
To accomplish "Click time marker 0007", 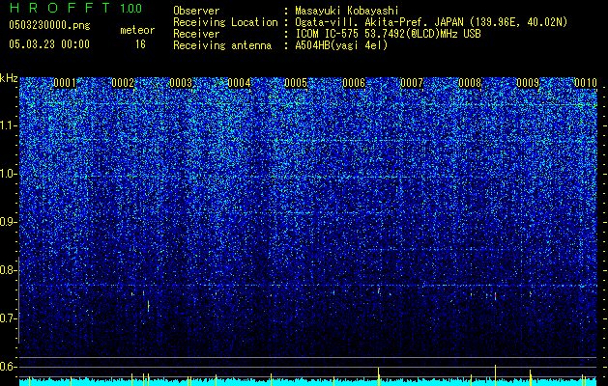I will 412,83.
